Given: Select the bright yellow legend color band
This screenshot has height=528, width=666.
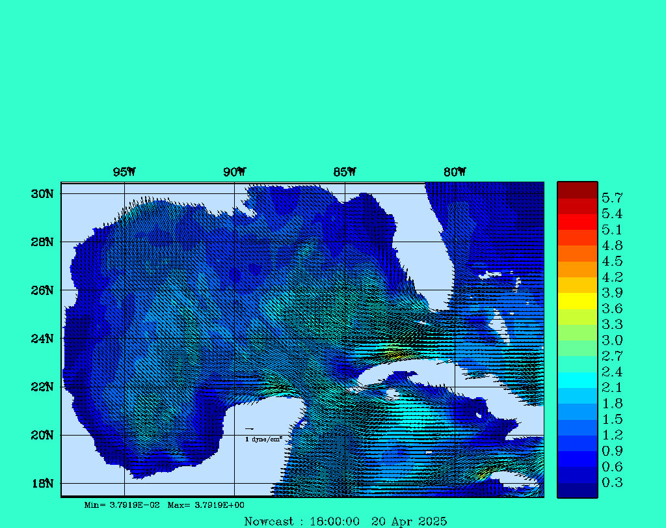Looking at the screenshot, I should pos(577,301).
